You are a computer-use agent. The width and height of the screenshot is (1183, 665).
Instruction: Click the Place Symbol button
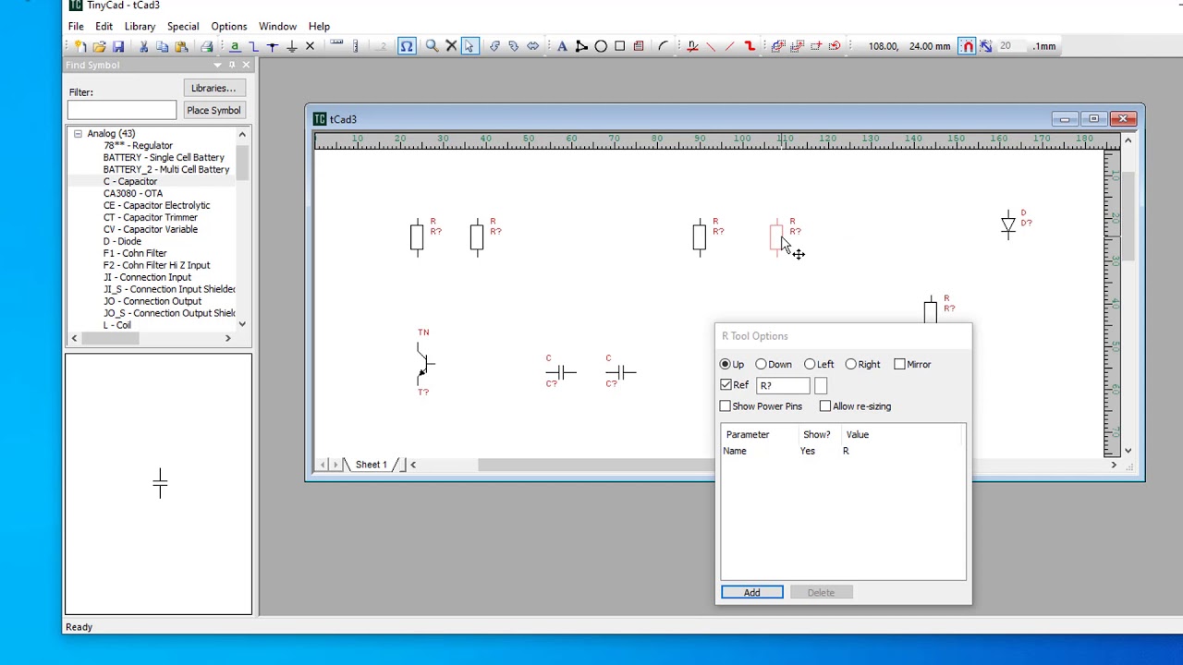[x=213, y=111]
